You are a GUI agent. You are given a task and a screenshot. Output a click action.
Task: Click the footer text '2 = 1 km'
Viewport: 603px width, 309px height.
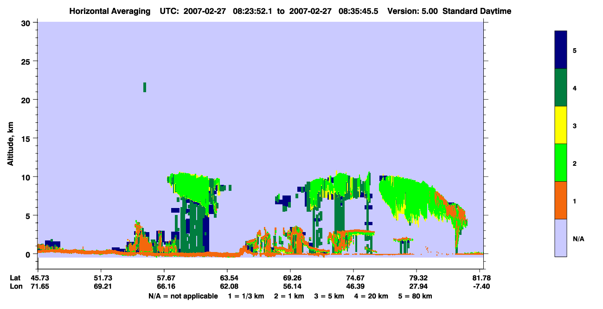(289, 296)
